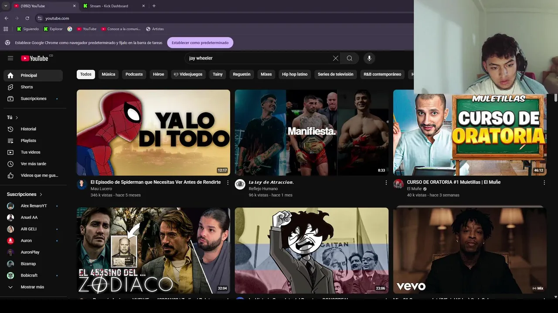Open Playlists in the sidebar
This screenshot has height=313, width=558.
click(x=33, y=140)
